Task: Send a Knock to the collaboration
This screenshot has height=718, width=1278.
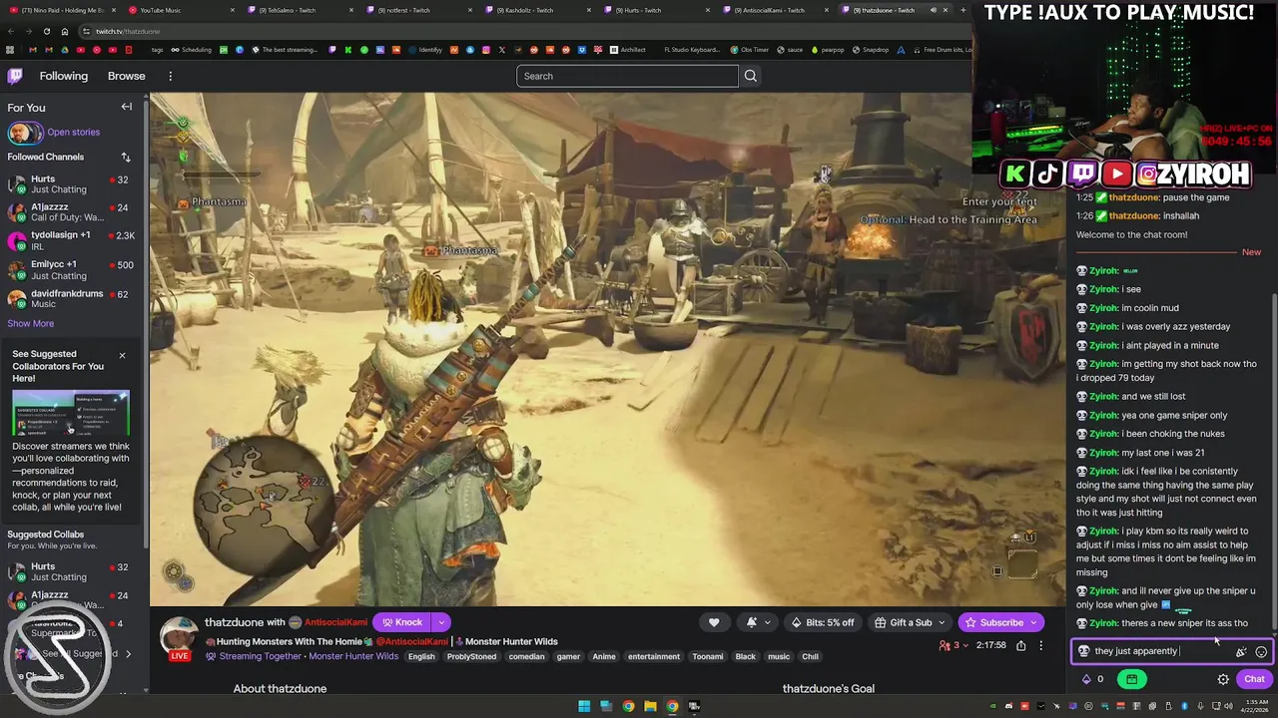Action: tap(402, 622)
